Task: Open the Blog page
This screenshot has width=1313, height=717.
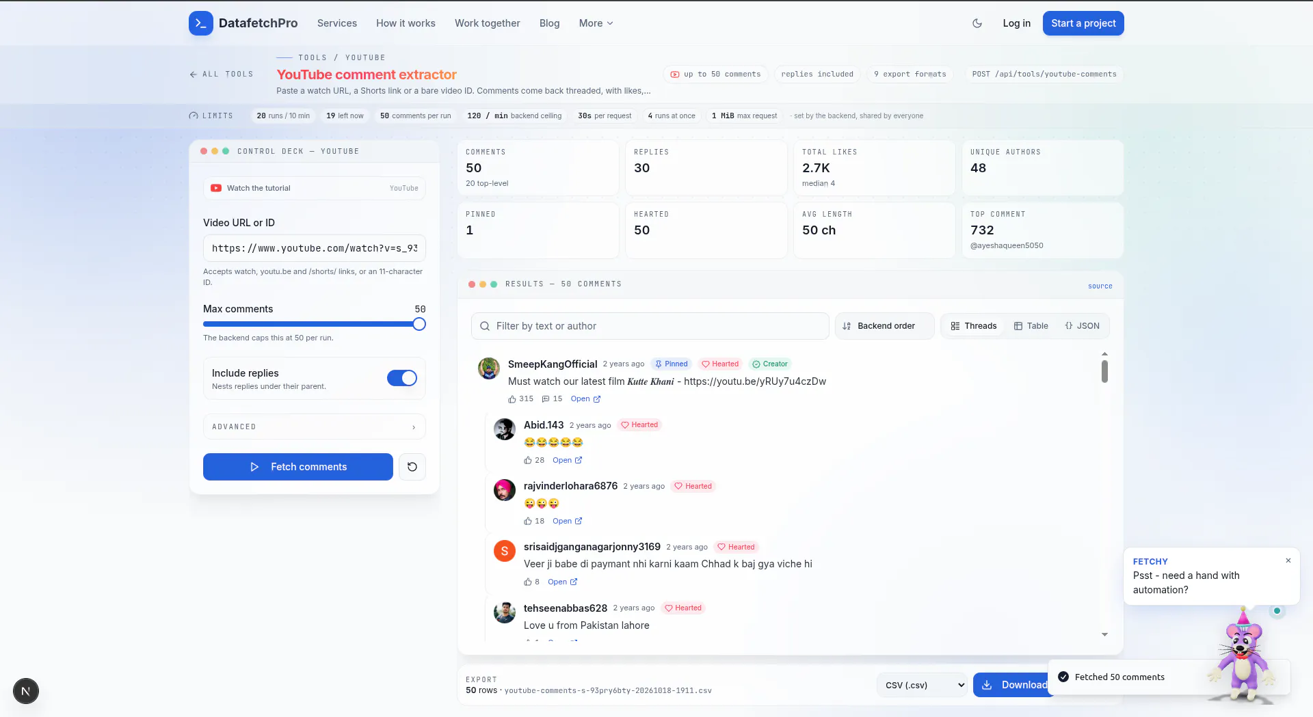Action: pyautogui.click(x=549, y=23)
